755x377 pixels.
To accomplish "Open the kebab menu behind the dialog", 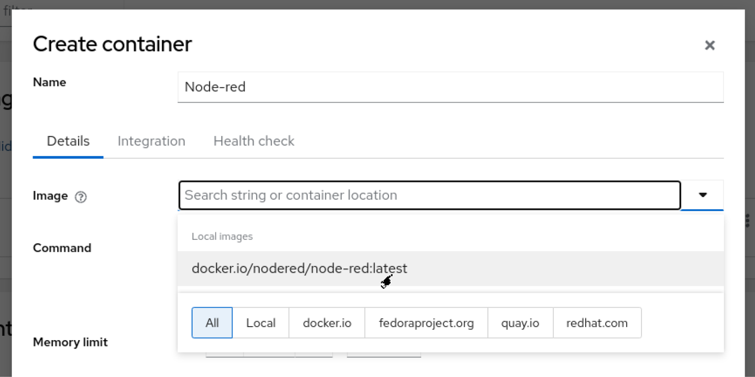I will click(x=747, y=220).
